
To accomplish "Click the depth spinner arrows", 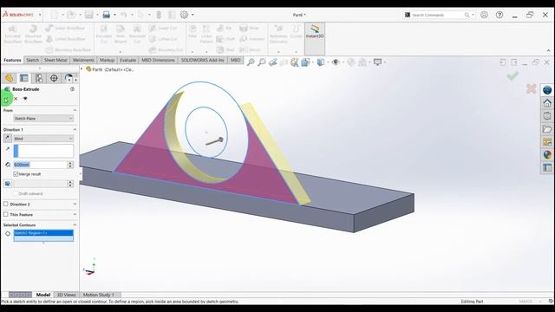I will (70, 165).
